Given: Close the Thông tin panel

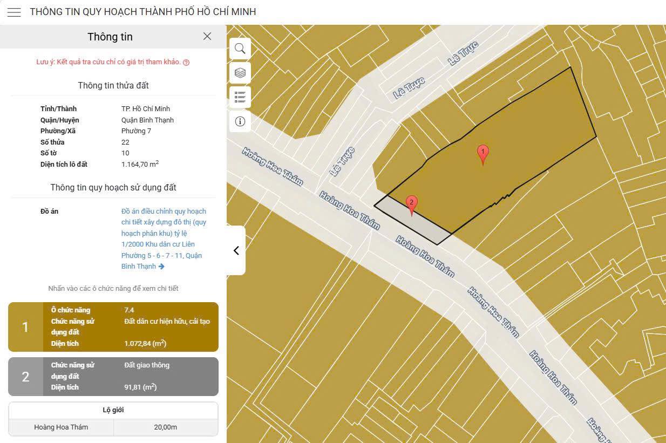Looking at the screenshot, I should pyautogui.click(x=207, y=36).
